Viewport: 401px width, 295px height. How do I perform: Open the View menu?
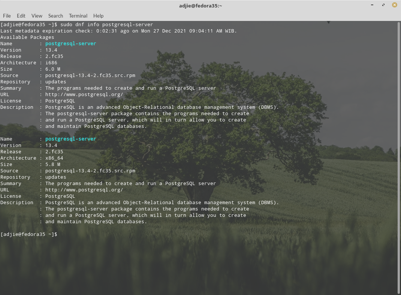pyautogui.click(x=37, y=16)
